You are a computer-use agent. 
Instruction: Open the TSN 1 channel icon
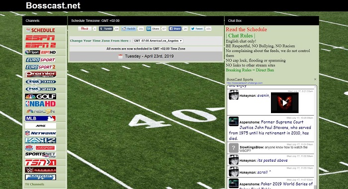(41, 163)
